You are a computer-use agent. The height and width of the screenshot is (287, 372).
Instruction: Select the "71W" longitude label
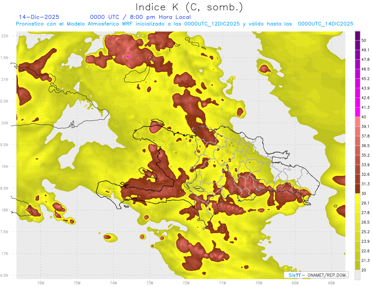click(x=222, y=283)
